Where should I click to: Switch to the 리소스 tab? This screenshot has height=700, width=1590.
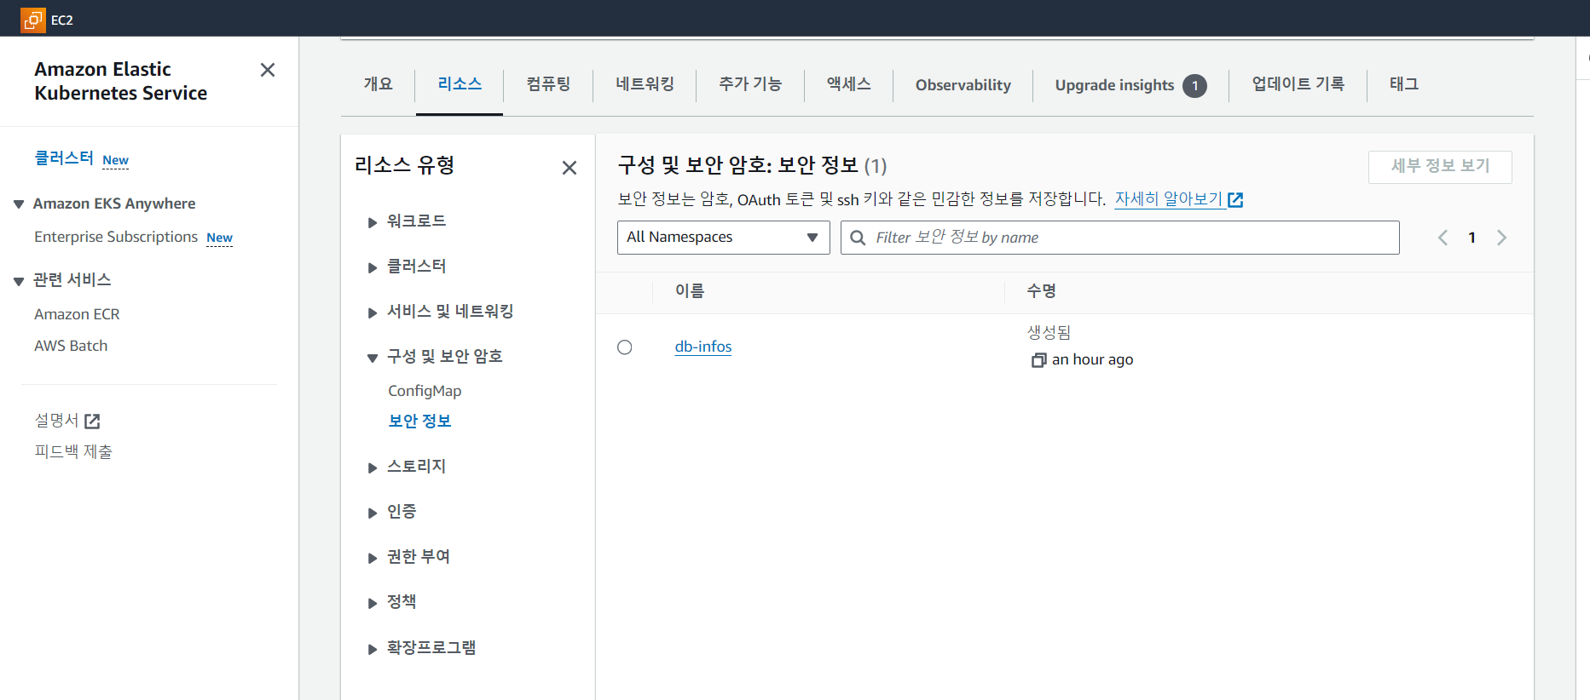pos(460,84)
